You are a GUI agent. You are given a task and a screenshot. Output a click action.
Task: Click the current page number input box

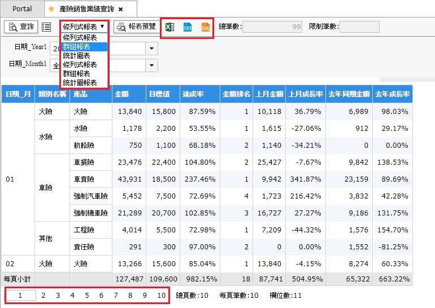click(21, 295)
